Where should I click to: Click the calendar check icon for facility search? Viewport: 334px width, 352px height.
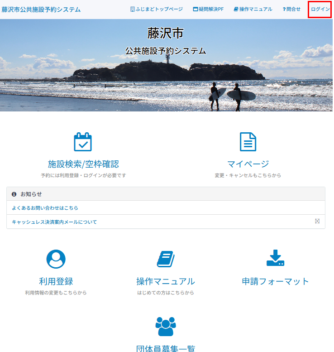[83, 142]
